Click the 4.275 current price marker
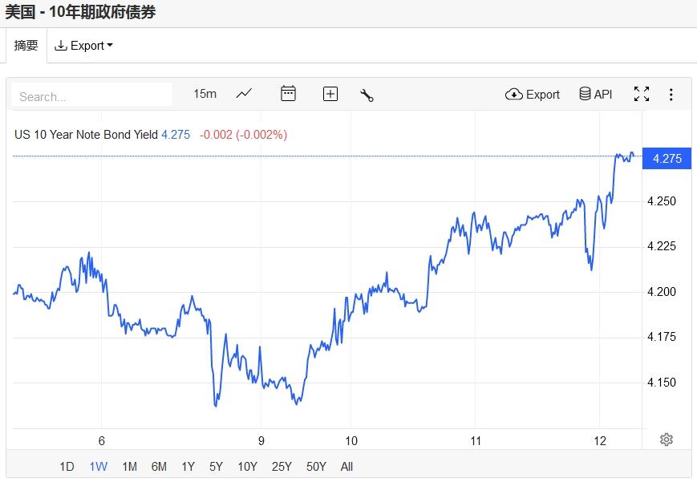Viewport: 697px width, 482px height. pyautogui.click(x=667, y=158)
